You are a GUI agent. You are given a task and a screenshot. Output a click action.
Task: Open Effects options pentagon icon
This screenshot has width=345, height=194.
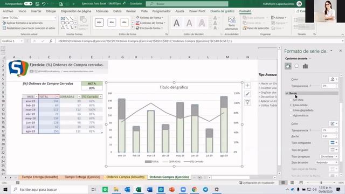[x=296, y=66]
